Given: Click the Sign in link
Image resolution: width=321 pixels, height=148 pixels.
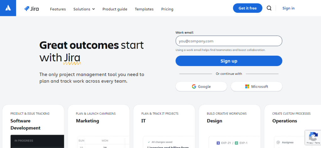Looking at the screenshot, I should 288,8.
